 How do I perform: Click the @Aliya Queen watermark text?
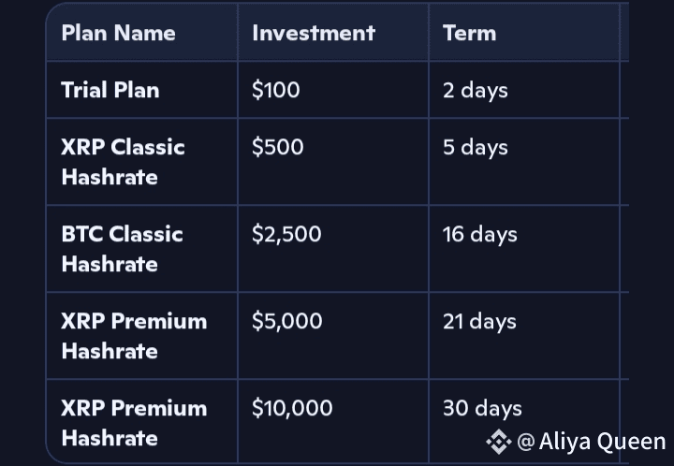592,442
